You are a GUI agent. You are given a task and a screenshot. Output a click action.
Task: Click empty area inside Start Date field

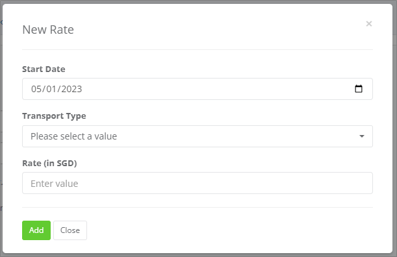pos(215,89)
